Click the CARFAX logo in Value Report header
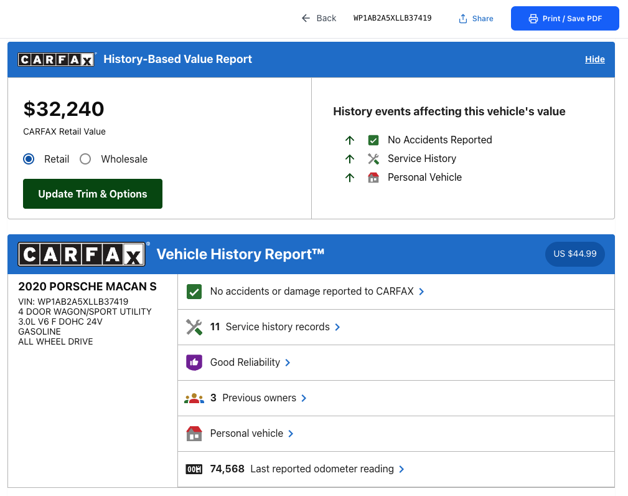This screenshot has width=628, height=496. coord(57,59)
